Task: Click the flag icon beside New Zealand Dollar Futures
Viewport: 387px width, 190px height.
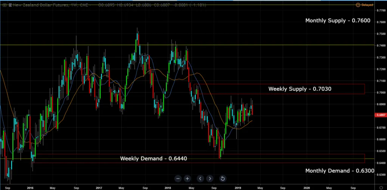Action: (10, 5)
